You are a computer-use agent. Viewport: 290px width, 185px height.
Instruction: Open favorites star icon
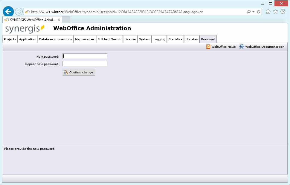point(275,12)
